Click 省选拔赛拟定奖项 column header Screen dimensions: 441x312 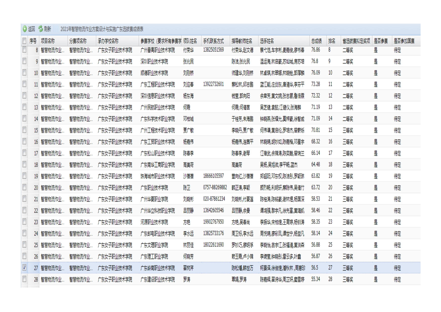coord(356,41)
